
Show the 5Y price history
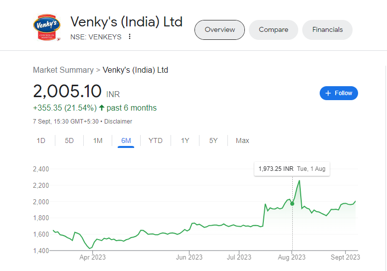tap(213, 140)
